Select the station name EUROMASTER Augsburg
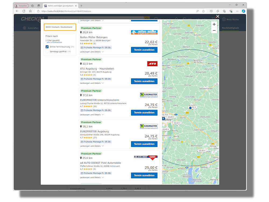This screenshot has width=269, height=202. click(x=94, y=131)
